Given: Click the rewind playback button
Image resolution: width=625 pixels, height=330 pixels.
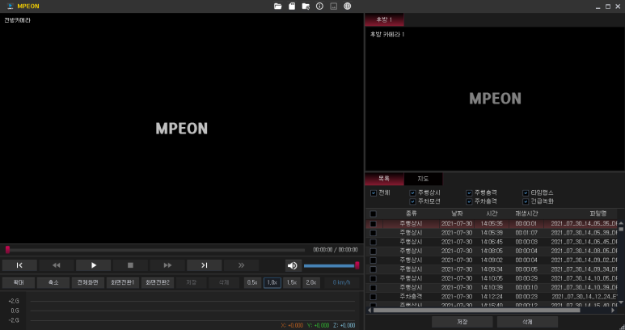Looking at the screenshot, I should click(57, 265).
